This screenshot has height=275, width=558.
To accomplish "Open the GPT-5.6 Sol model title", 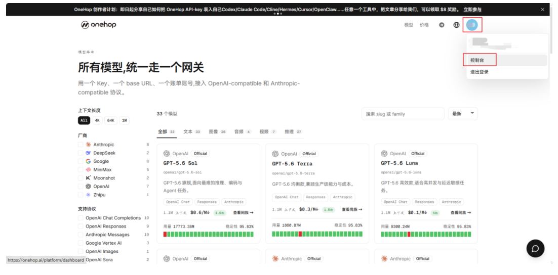I will [180, 163].
